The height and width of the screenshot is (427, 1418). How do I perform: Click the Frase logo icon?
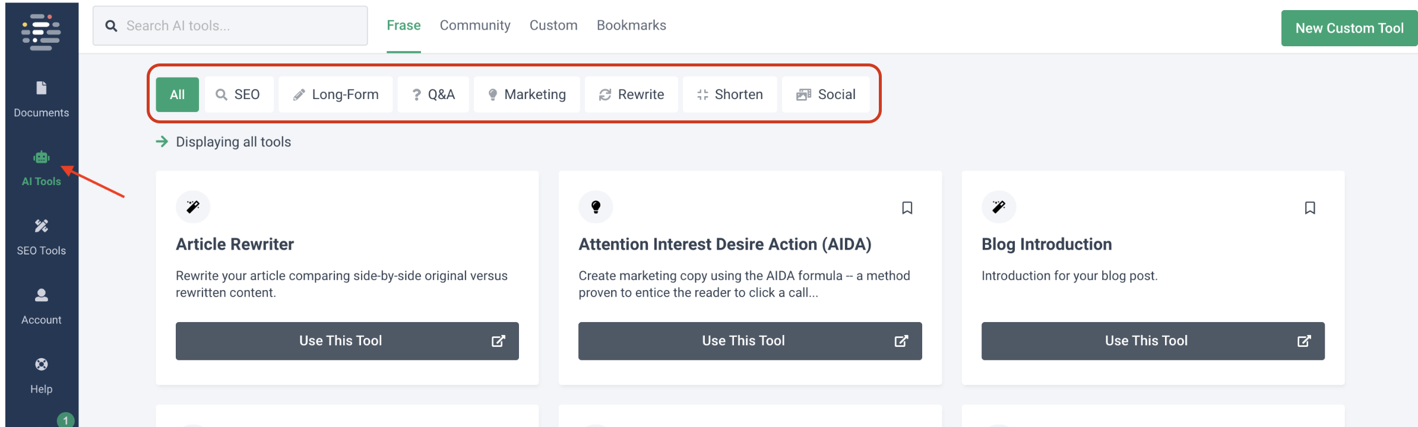41,31
